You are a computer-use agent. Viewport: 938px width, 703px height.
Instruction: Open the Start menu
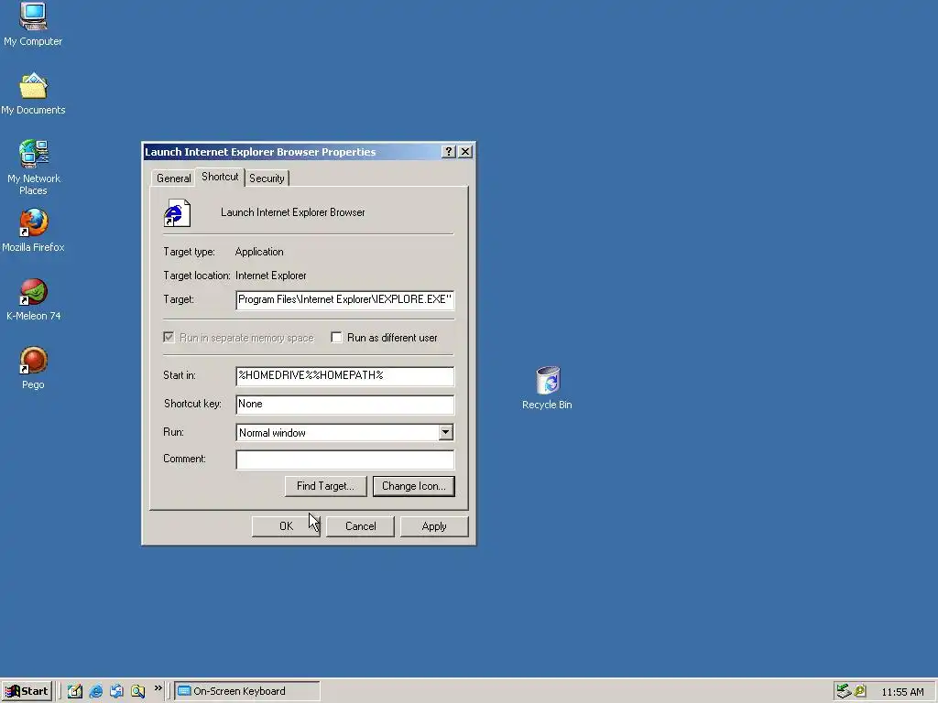(x=27, y=691)
